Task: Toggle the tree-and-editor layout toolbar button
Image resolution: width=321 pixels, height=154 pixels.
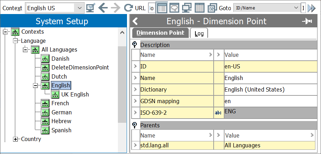Action: pyautogui.click(x=162, y=8)
